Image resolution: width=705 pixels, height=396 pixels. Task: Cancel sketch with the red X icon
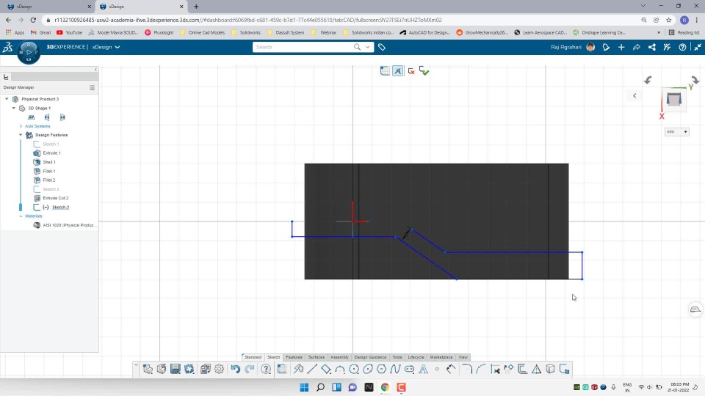point(411,71)
